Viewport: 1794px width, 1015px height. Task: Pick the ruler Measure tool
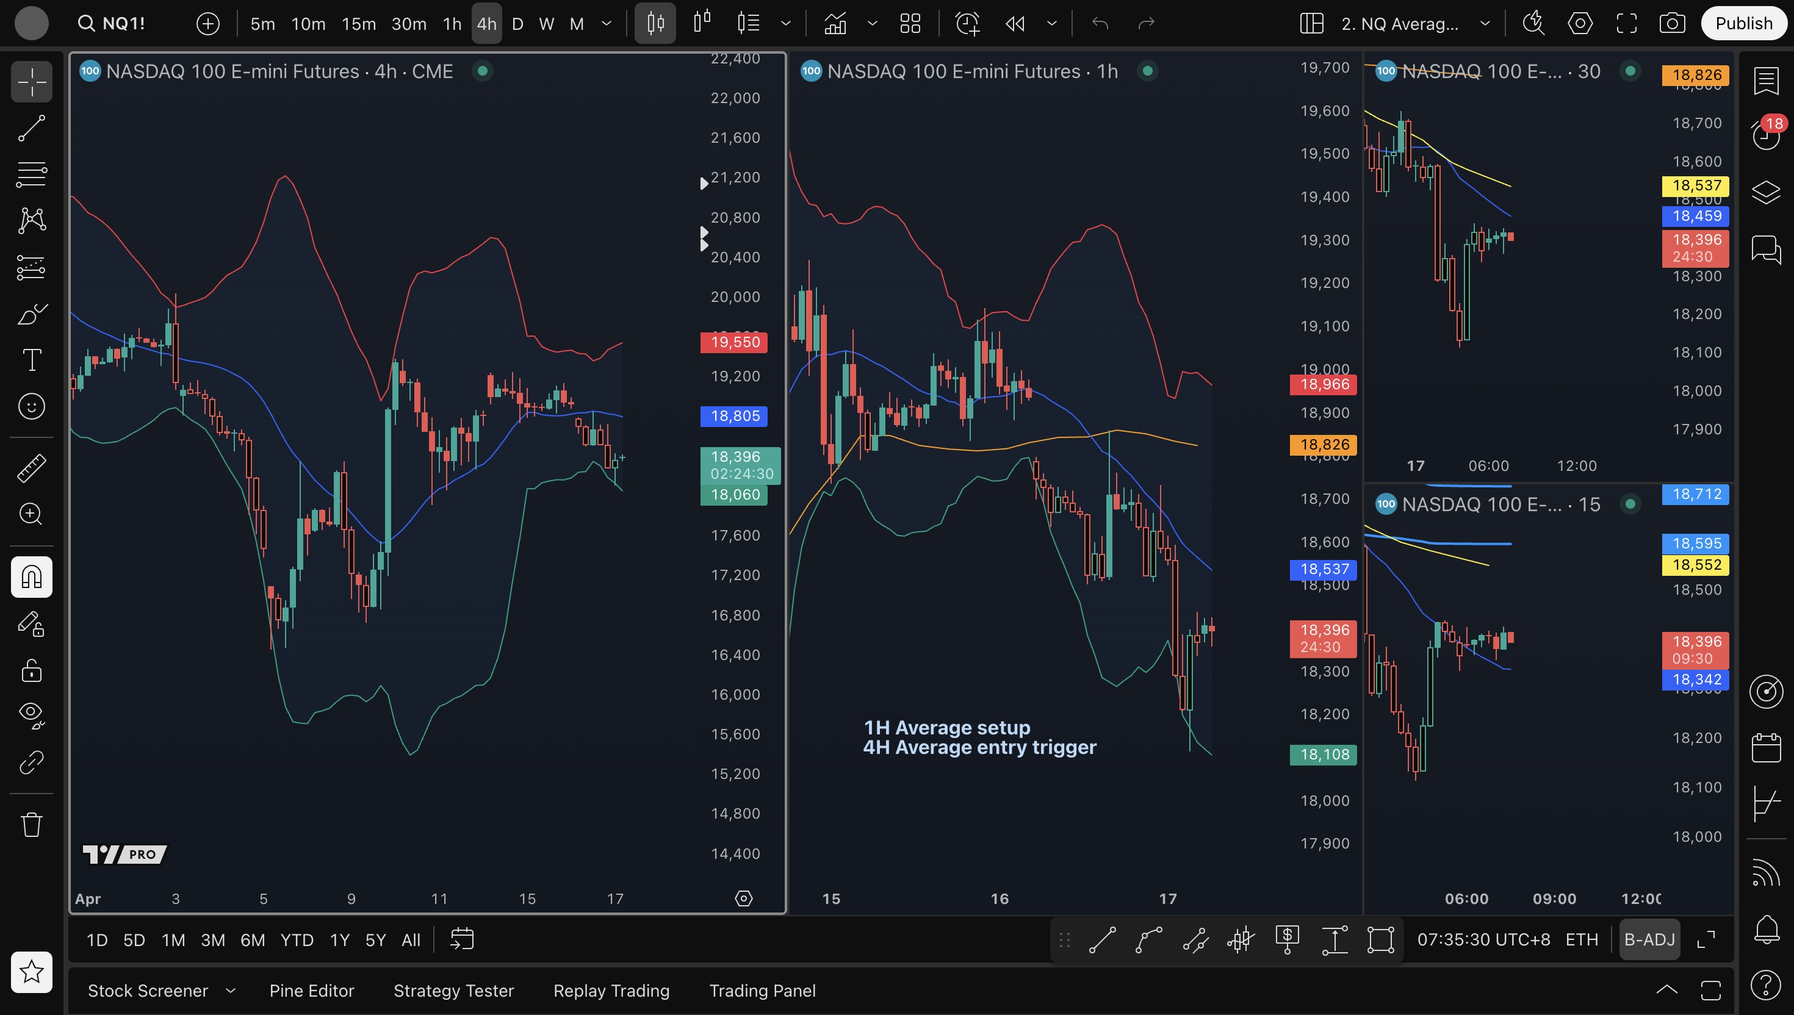pos(31,468)
